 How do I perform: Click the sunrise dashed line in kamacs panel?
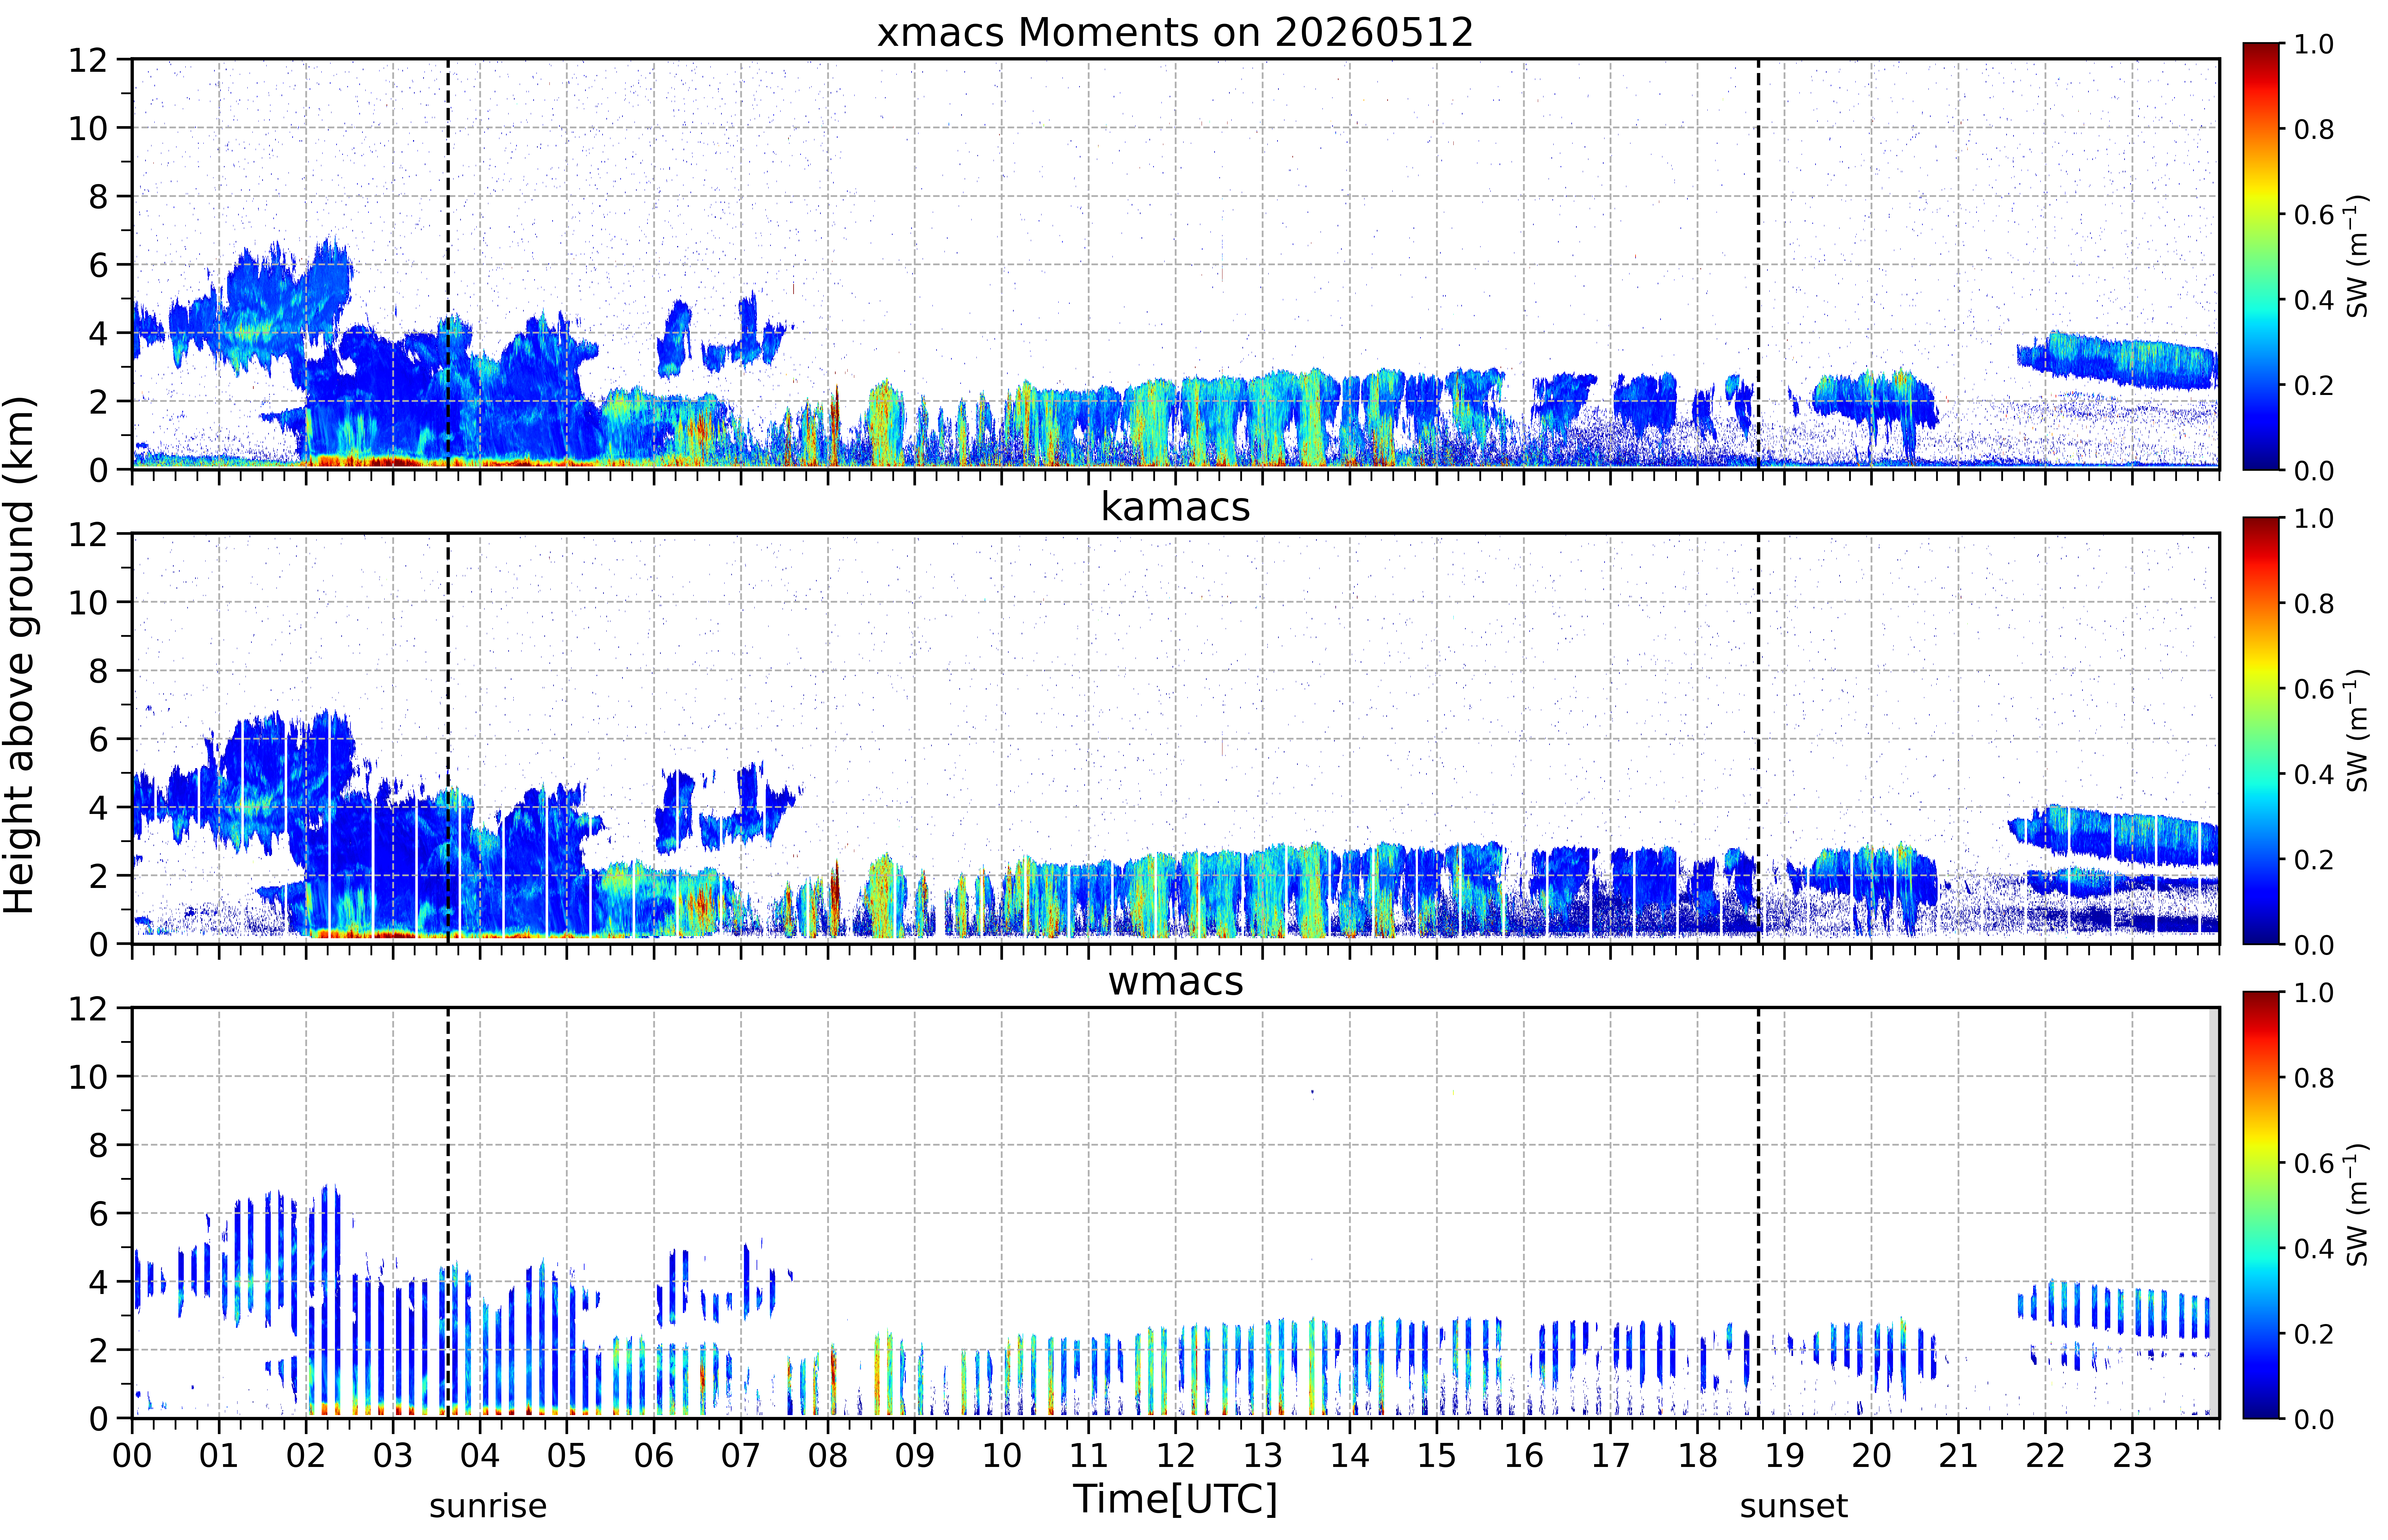(448, 738)
